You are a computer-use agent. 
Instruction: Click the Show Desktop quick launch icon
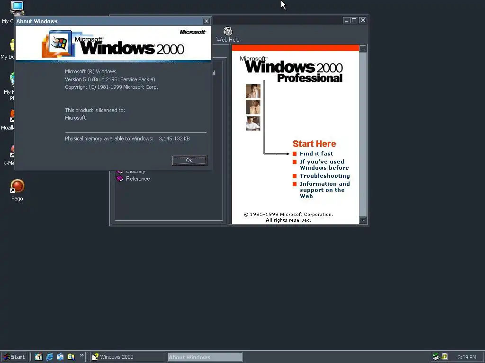click(39, 357)
